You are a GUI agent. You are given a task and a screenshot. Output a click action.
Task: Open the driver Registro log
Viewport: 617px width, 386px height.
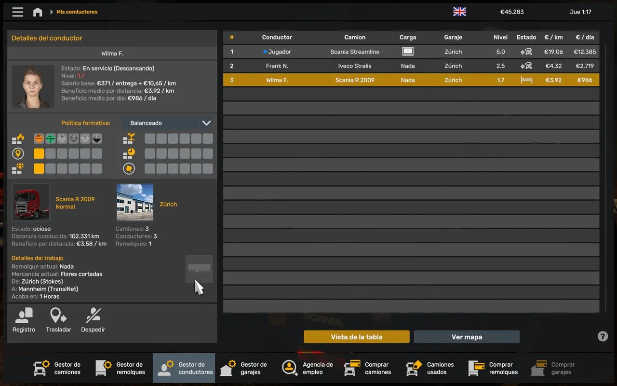[x=24, y=320]
